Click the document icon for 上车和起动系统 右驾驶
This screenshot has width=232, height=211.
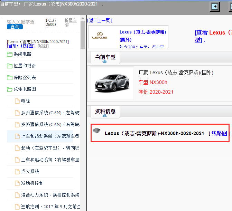[x=17, y=160]
